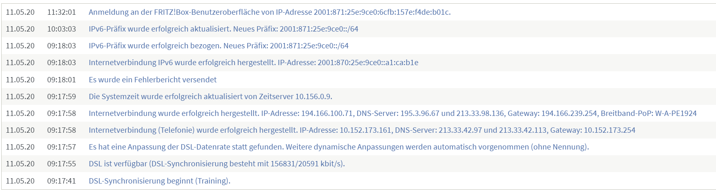Select the Internetverbindung hergestellt Breitband-PoP message
This screenshot has width=716, height=195.
393,113
